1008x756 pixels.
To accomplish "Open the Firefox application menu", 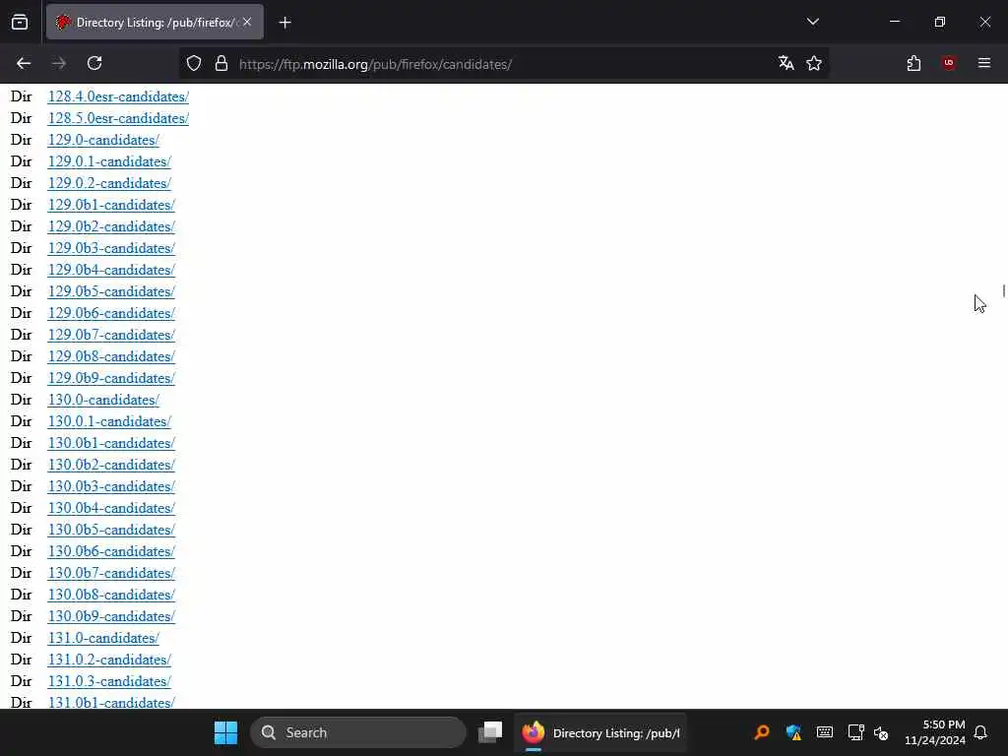I will click(984, 63).
